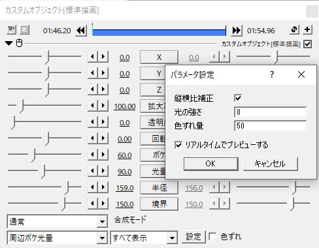Click the 色ずれ量 input field

[270, 126]
